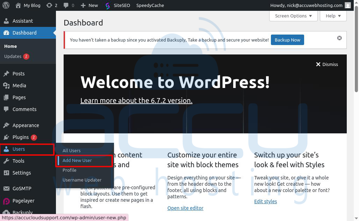Click the Pages icon in sidebar

point(6,97)
